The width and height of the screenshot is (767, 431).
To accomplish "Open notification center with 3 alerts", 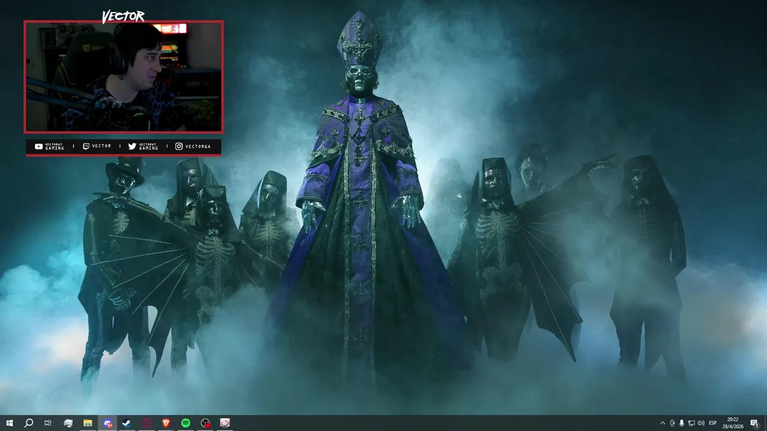I will 755,423.
